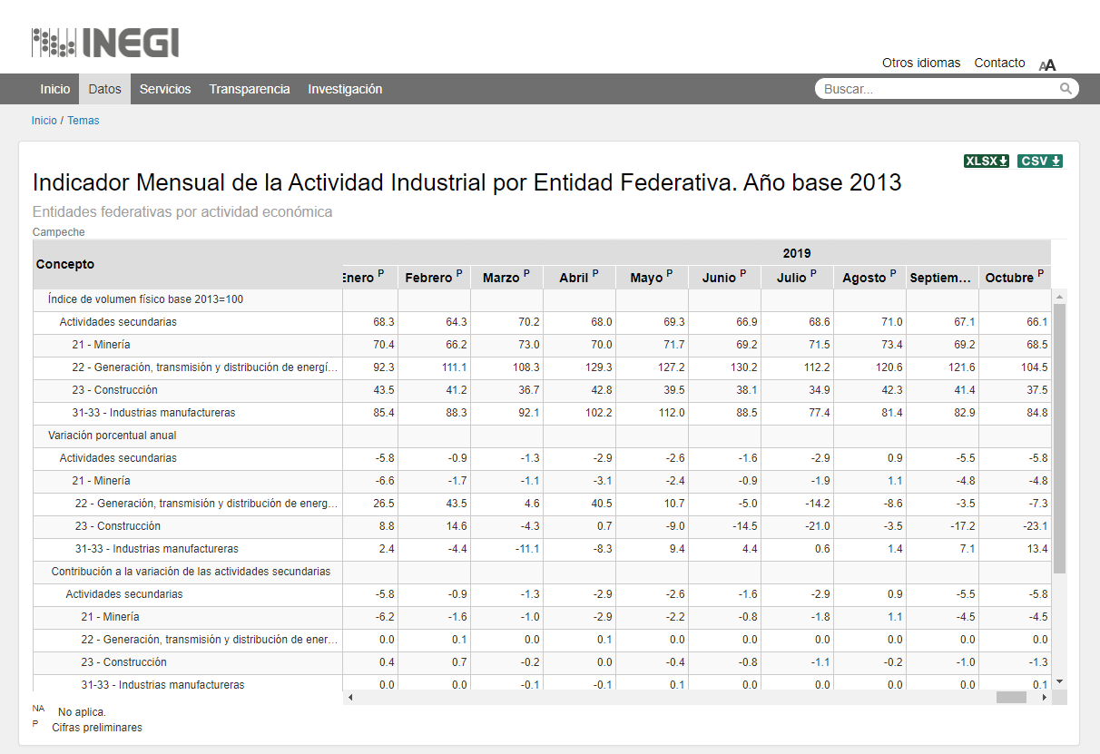Click the cell with value 73.4

[869, 345]
